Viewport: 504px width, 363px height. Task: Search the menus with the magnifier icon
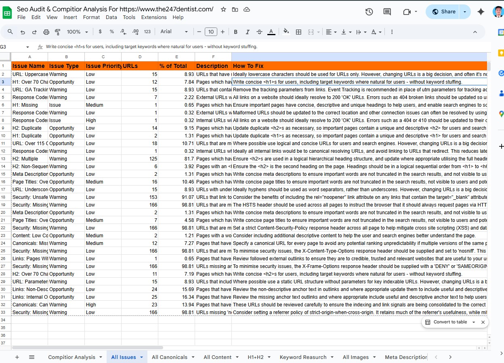point(10,32)
